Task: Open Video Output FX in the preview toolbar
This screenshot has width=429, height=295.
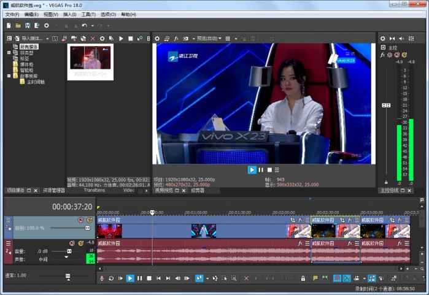Action: click(x=176, y=39)
